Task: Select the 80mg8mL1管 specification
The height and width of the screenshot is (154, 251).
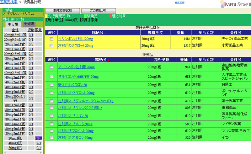Action: tap(15, 134)
